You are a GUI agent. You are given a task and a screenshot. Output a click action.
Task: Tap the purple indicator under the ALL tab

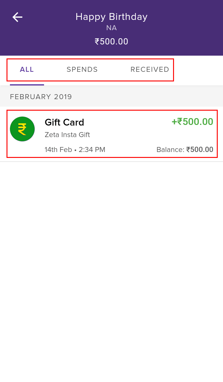click(x=27, y=85)
